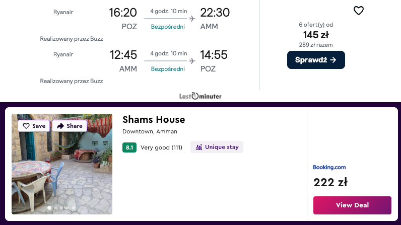Open the Shams House courtyard photo
Image resolution: width=401 pixels, height=225 pixels.
coord(62,171)
